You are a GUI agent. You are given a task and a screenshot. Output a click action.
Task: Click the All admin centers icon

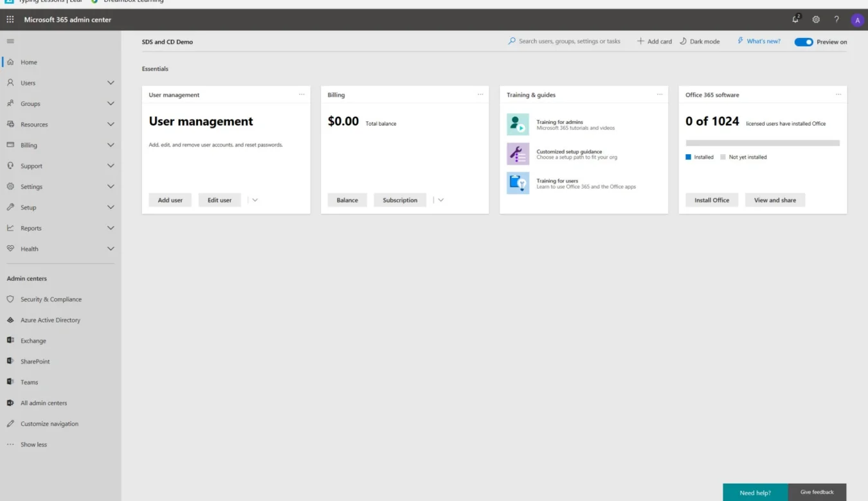[10, 403]
